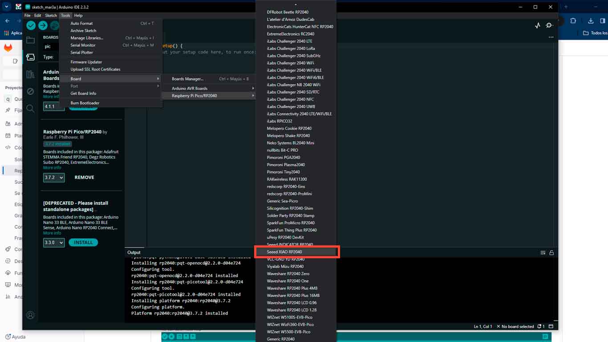Open the File menu

pyautogui.click(x=28, y=16)
